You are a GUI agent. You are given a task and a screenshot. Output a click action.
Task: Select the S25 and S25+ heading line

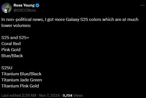click(x=15, y=38)
